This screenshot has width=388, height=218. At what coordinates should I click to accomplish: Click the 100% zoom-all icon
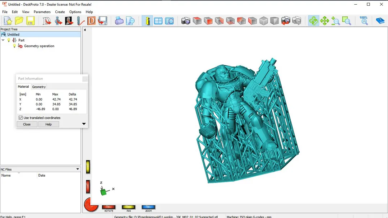364,21
